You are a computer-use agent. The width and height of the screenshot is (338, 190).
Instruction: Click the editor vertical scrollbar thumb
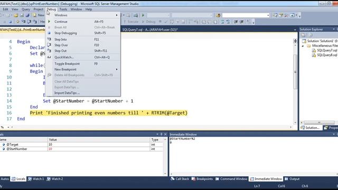[x=295, y=71]
